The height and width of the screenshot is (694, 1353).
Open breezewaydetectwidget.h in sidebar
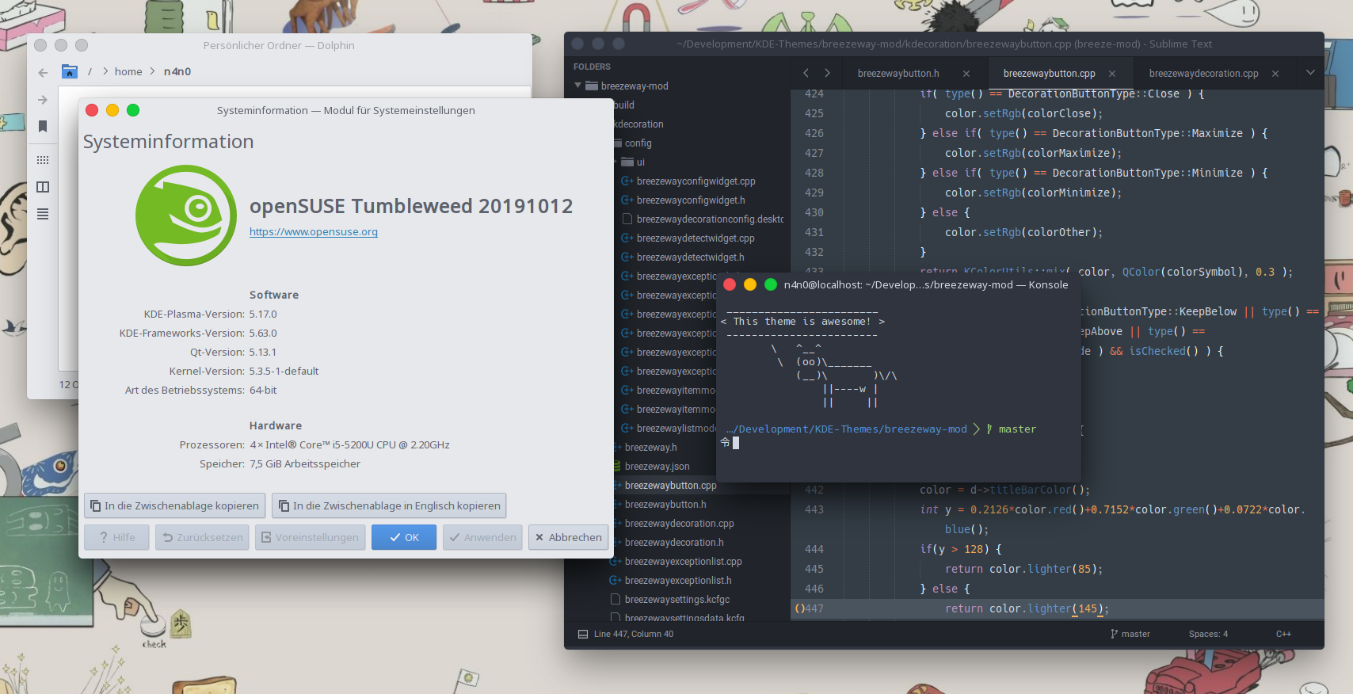691,257
